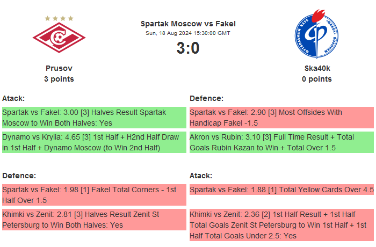
Task: Select the Most Offsides Handicap Fakel bet
Action: click(x=281, y=117)
